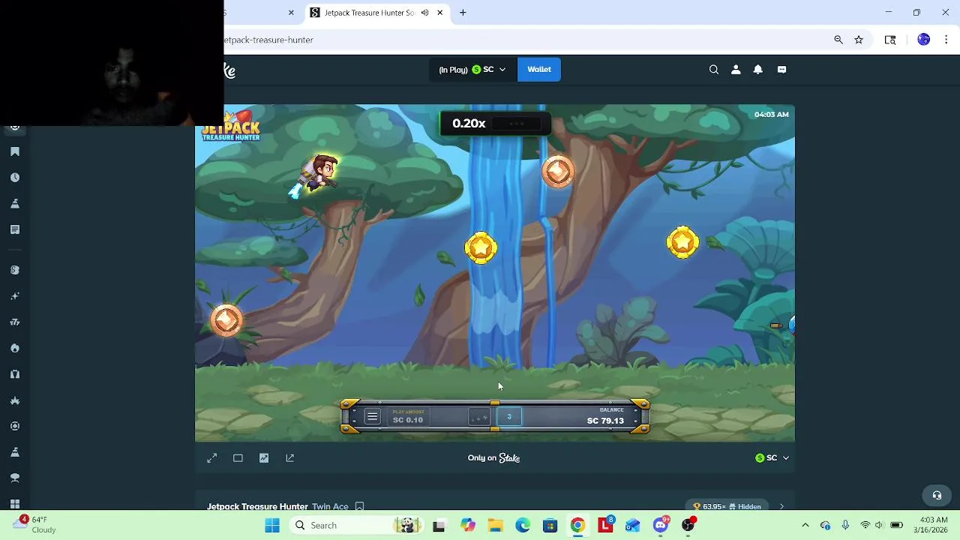This screenshot has width=960, height=540.
Task: Open Discord from taskbar
Action: 661,525
